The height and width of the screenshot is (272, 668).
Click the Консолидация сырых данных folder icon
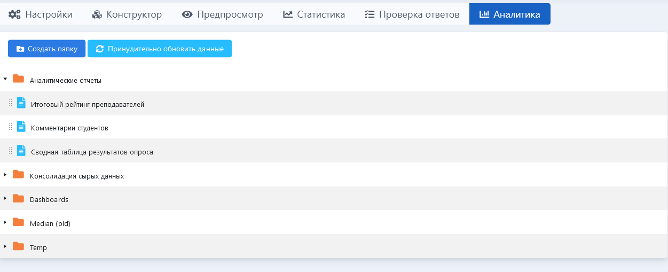click(19, 175)
